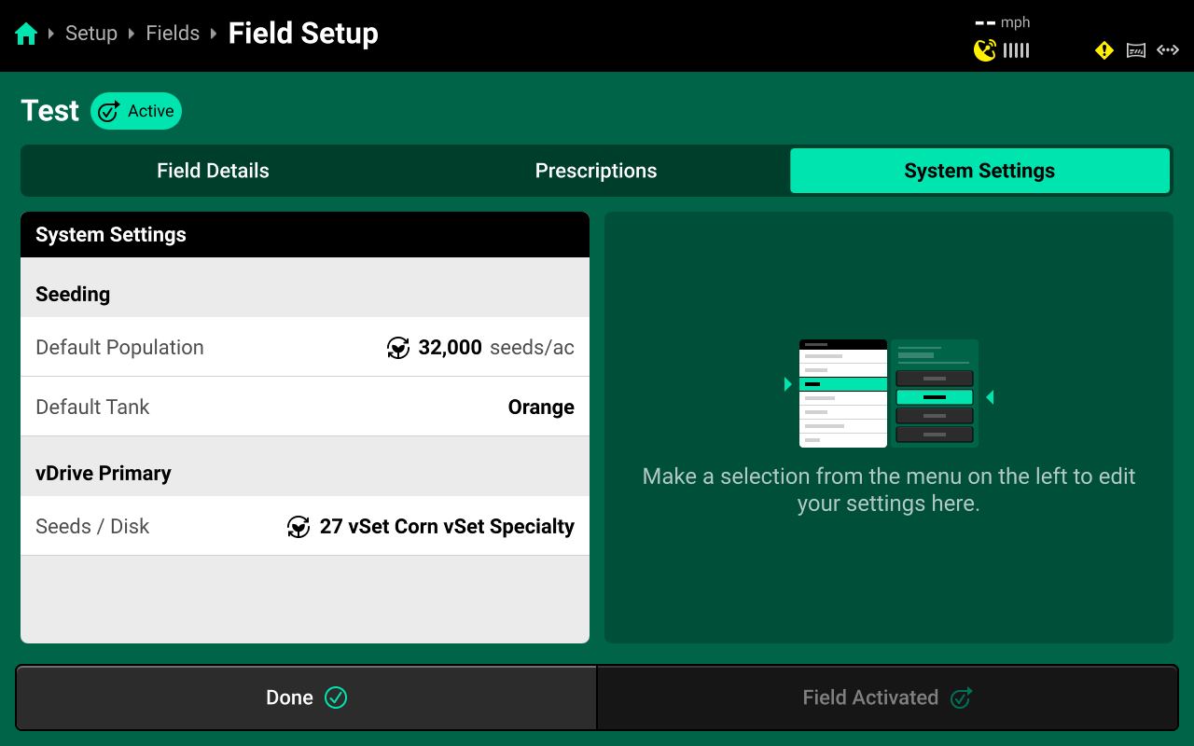Switch to the Prescriptions tab
Screen dimensions: 1194x746
click(596, 171)
